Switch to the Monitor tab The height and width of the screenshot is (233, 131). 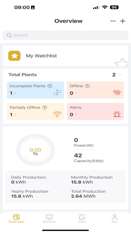[x=49, y=219]
